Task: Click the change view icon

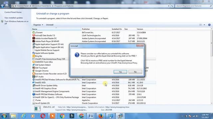Action: tap(201, 25)
